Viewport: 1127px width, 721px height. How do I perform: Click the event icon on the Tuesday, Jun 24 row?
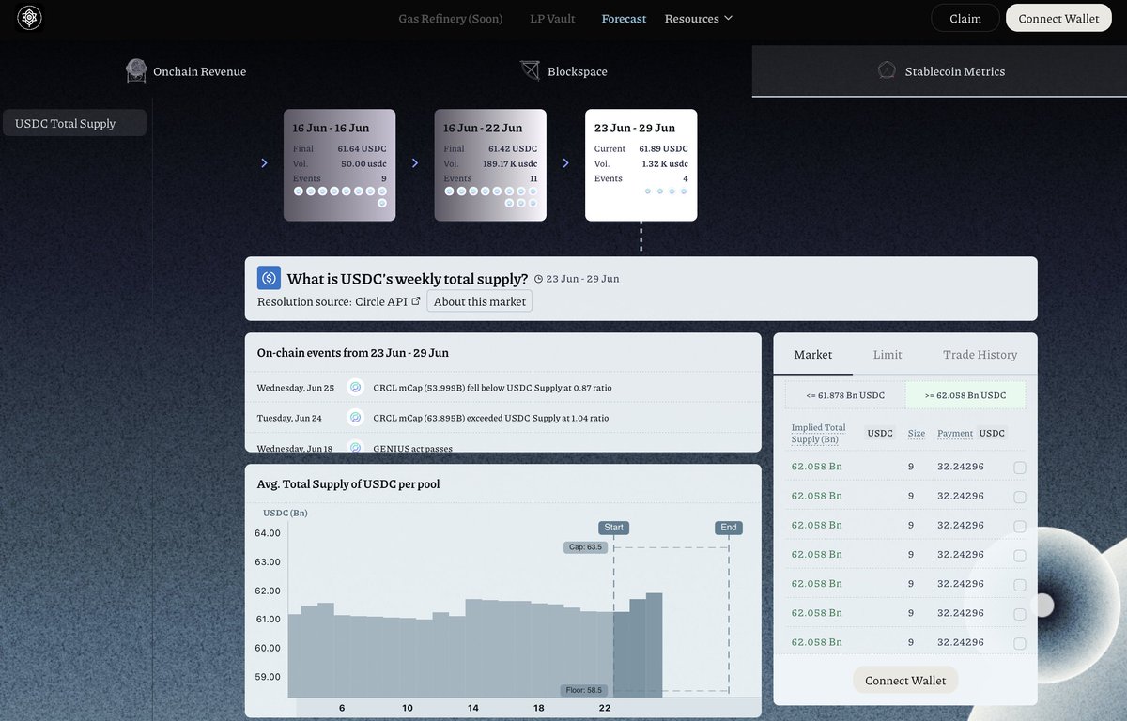click(355, 418)
